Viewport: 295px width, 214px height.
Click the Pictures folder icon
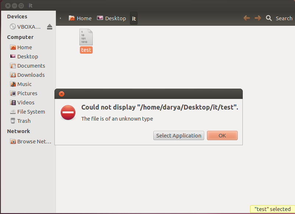tap(13, 93)
